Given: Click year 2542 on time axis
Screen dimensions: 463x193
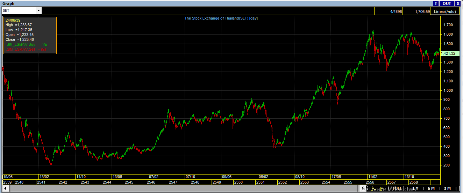Looking at the screenshot, I should (x=63, y=182).
